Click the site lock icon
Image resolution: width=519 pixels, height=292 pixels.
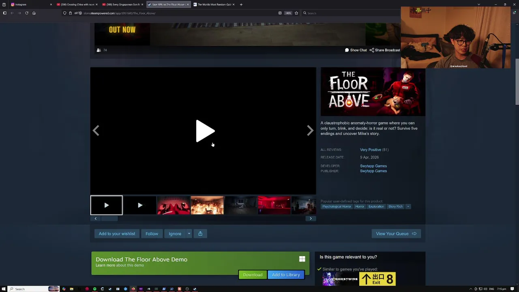coord(70,13)
